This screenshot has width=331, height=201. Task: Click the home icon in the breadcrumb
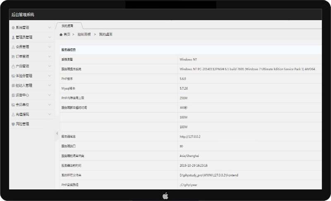click(x=61, y=34)
